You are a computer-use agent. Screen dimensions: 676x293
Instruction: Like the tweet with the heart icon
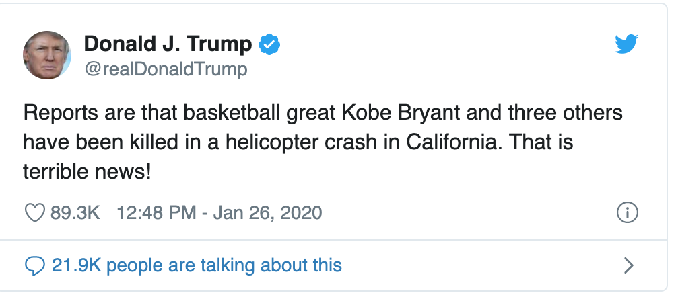34,214
